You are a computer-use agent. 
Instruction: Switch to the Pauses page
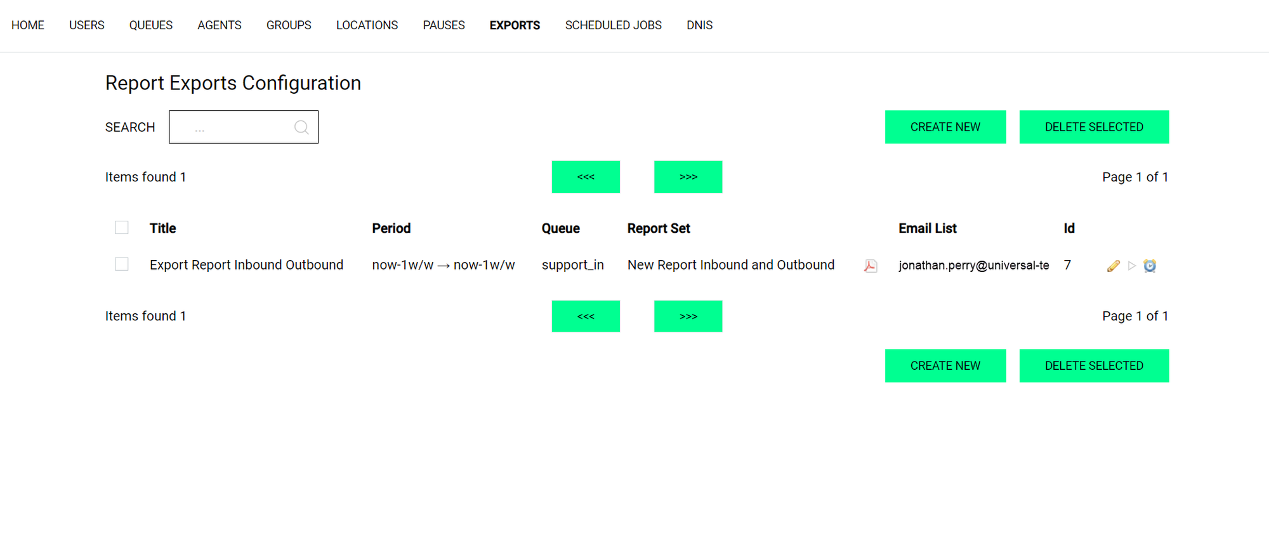click(x=444, y=25)
